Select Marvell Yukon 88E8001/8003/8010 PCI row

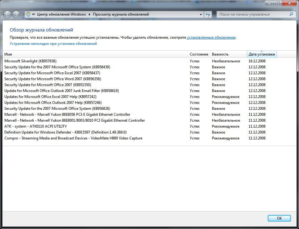[149, 120]
